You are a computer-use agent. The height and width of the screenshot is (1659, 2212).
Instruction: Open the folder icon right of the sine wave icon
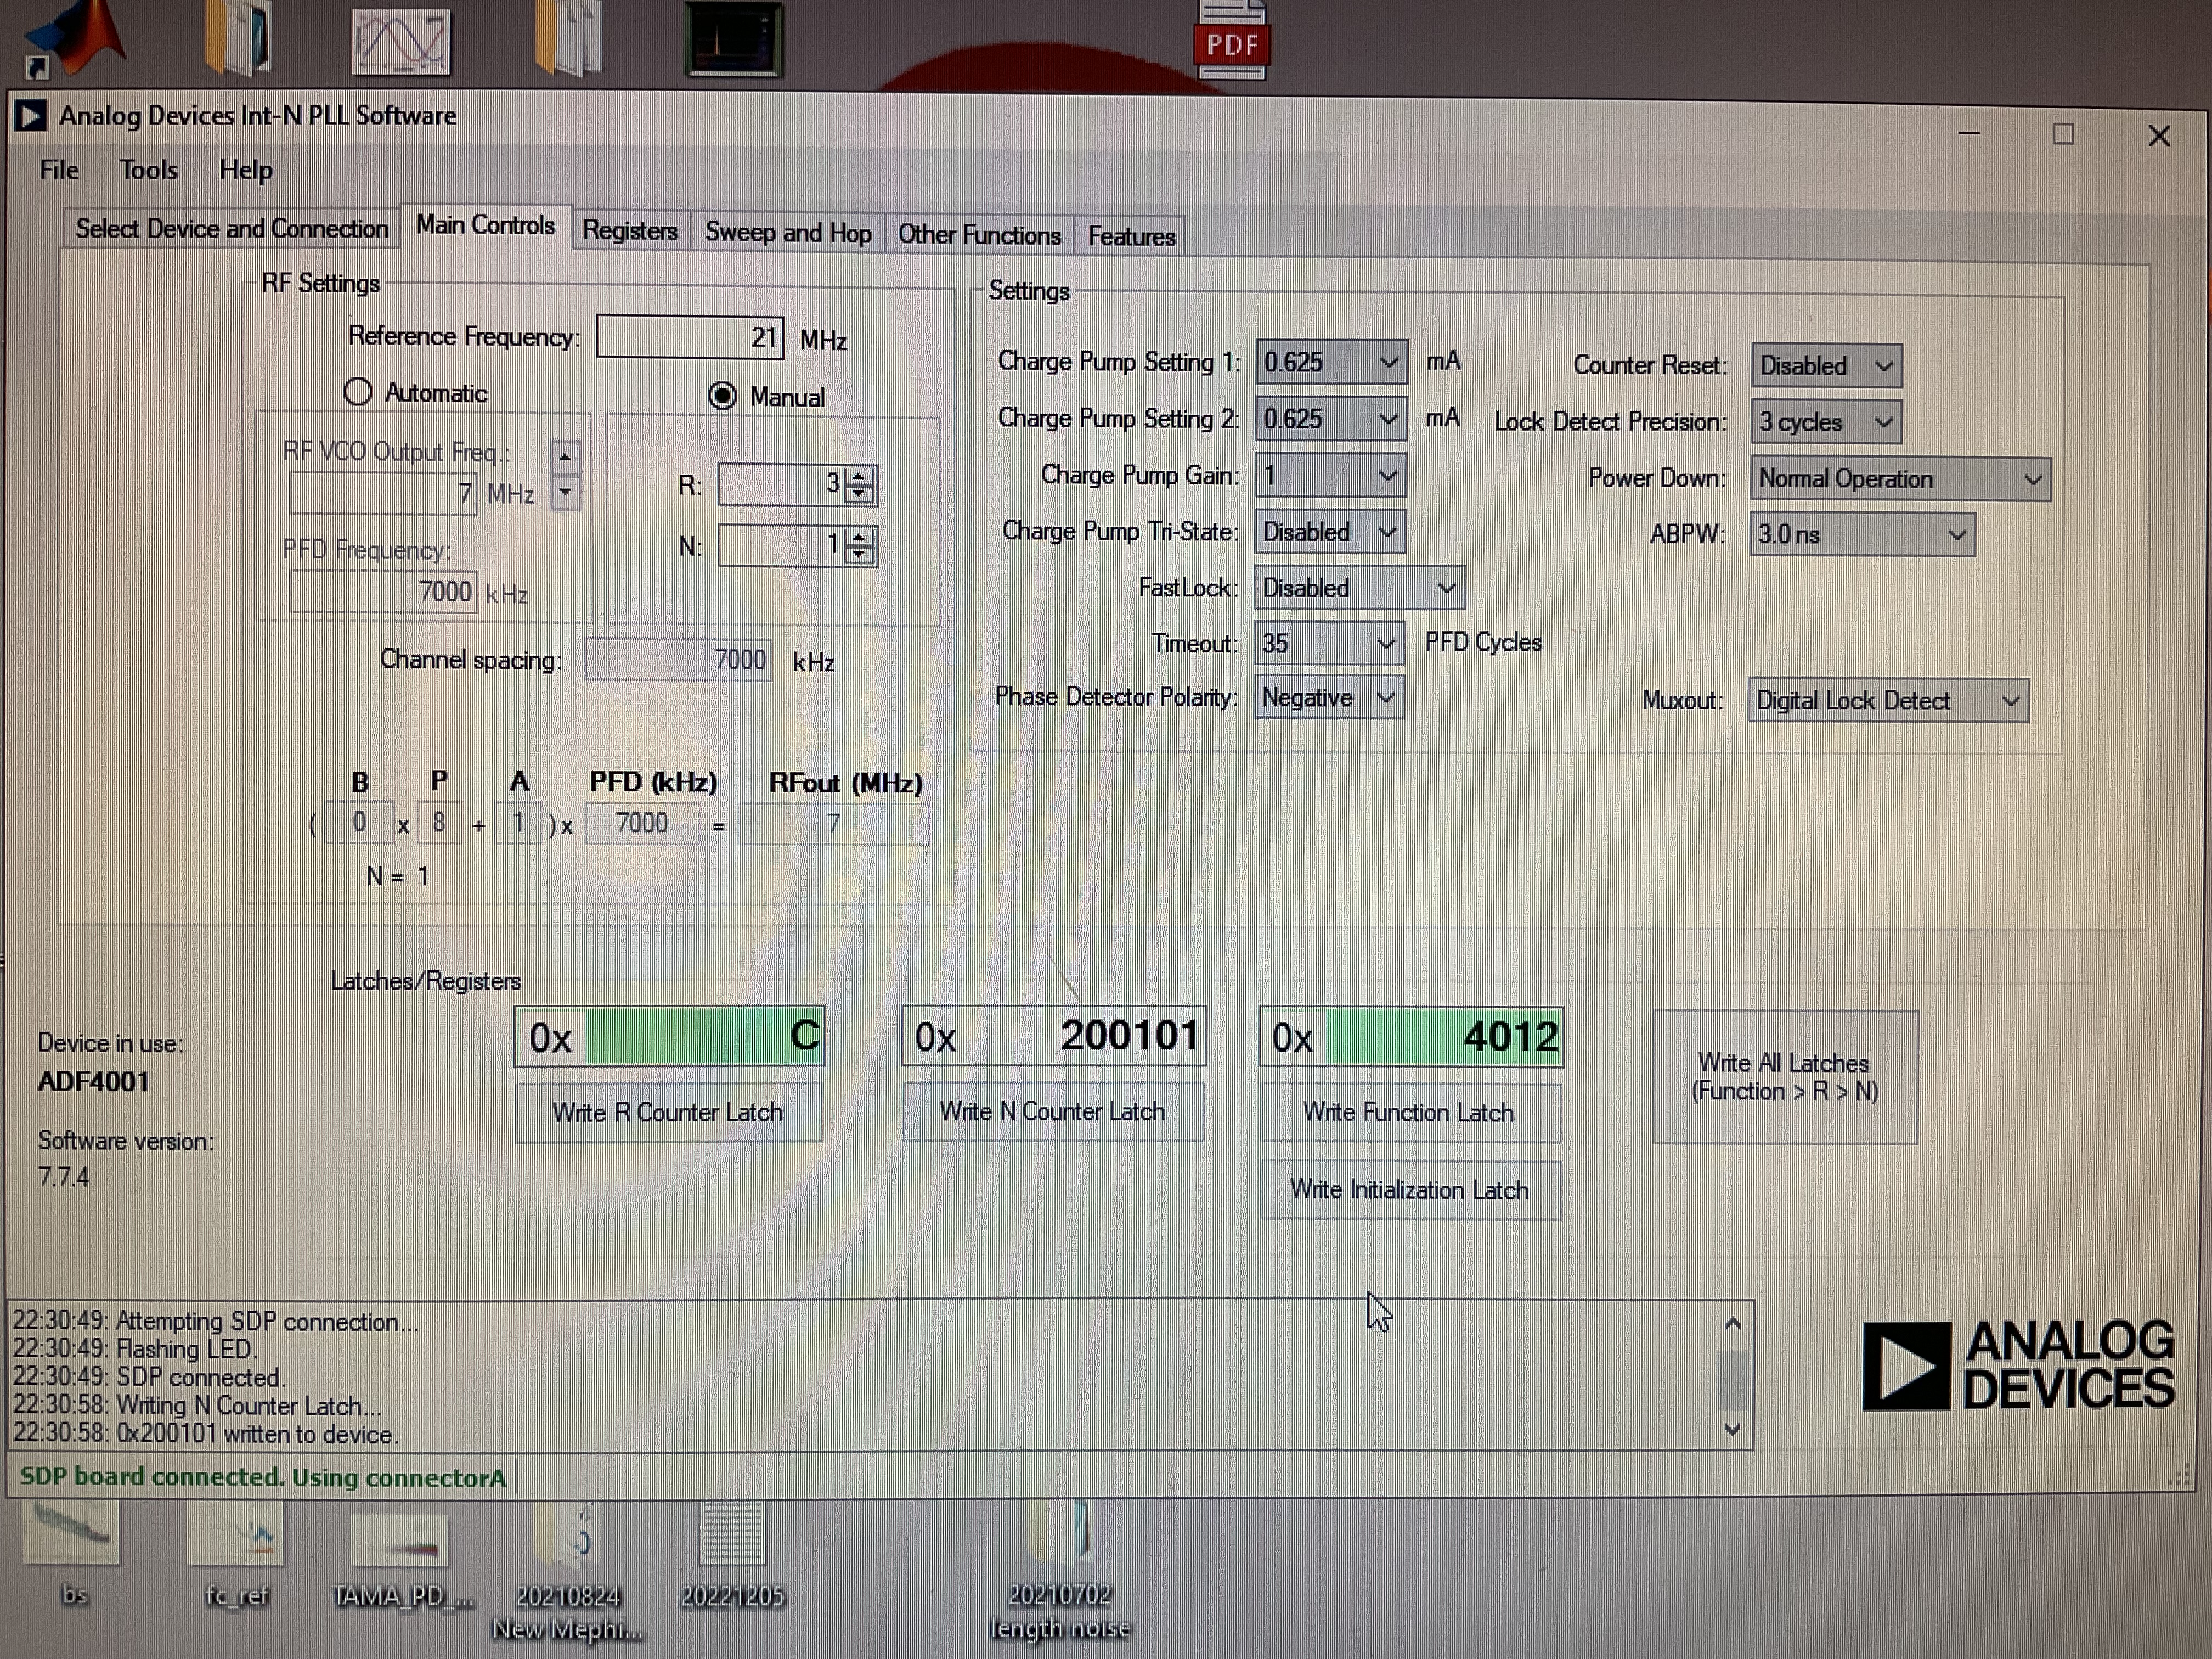click(x=568, y=38)
